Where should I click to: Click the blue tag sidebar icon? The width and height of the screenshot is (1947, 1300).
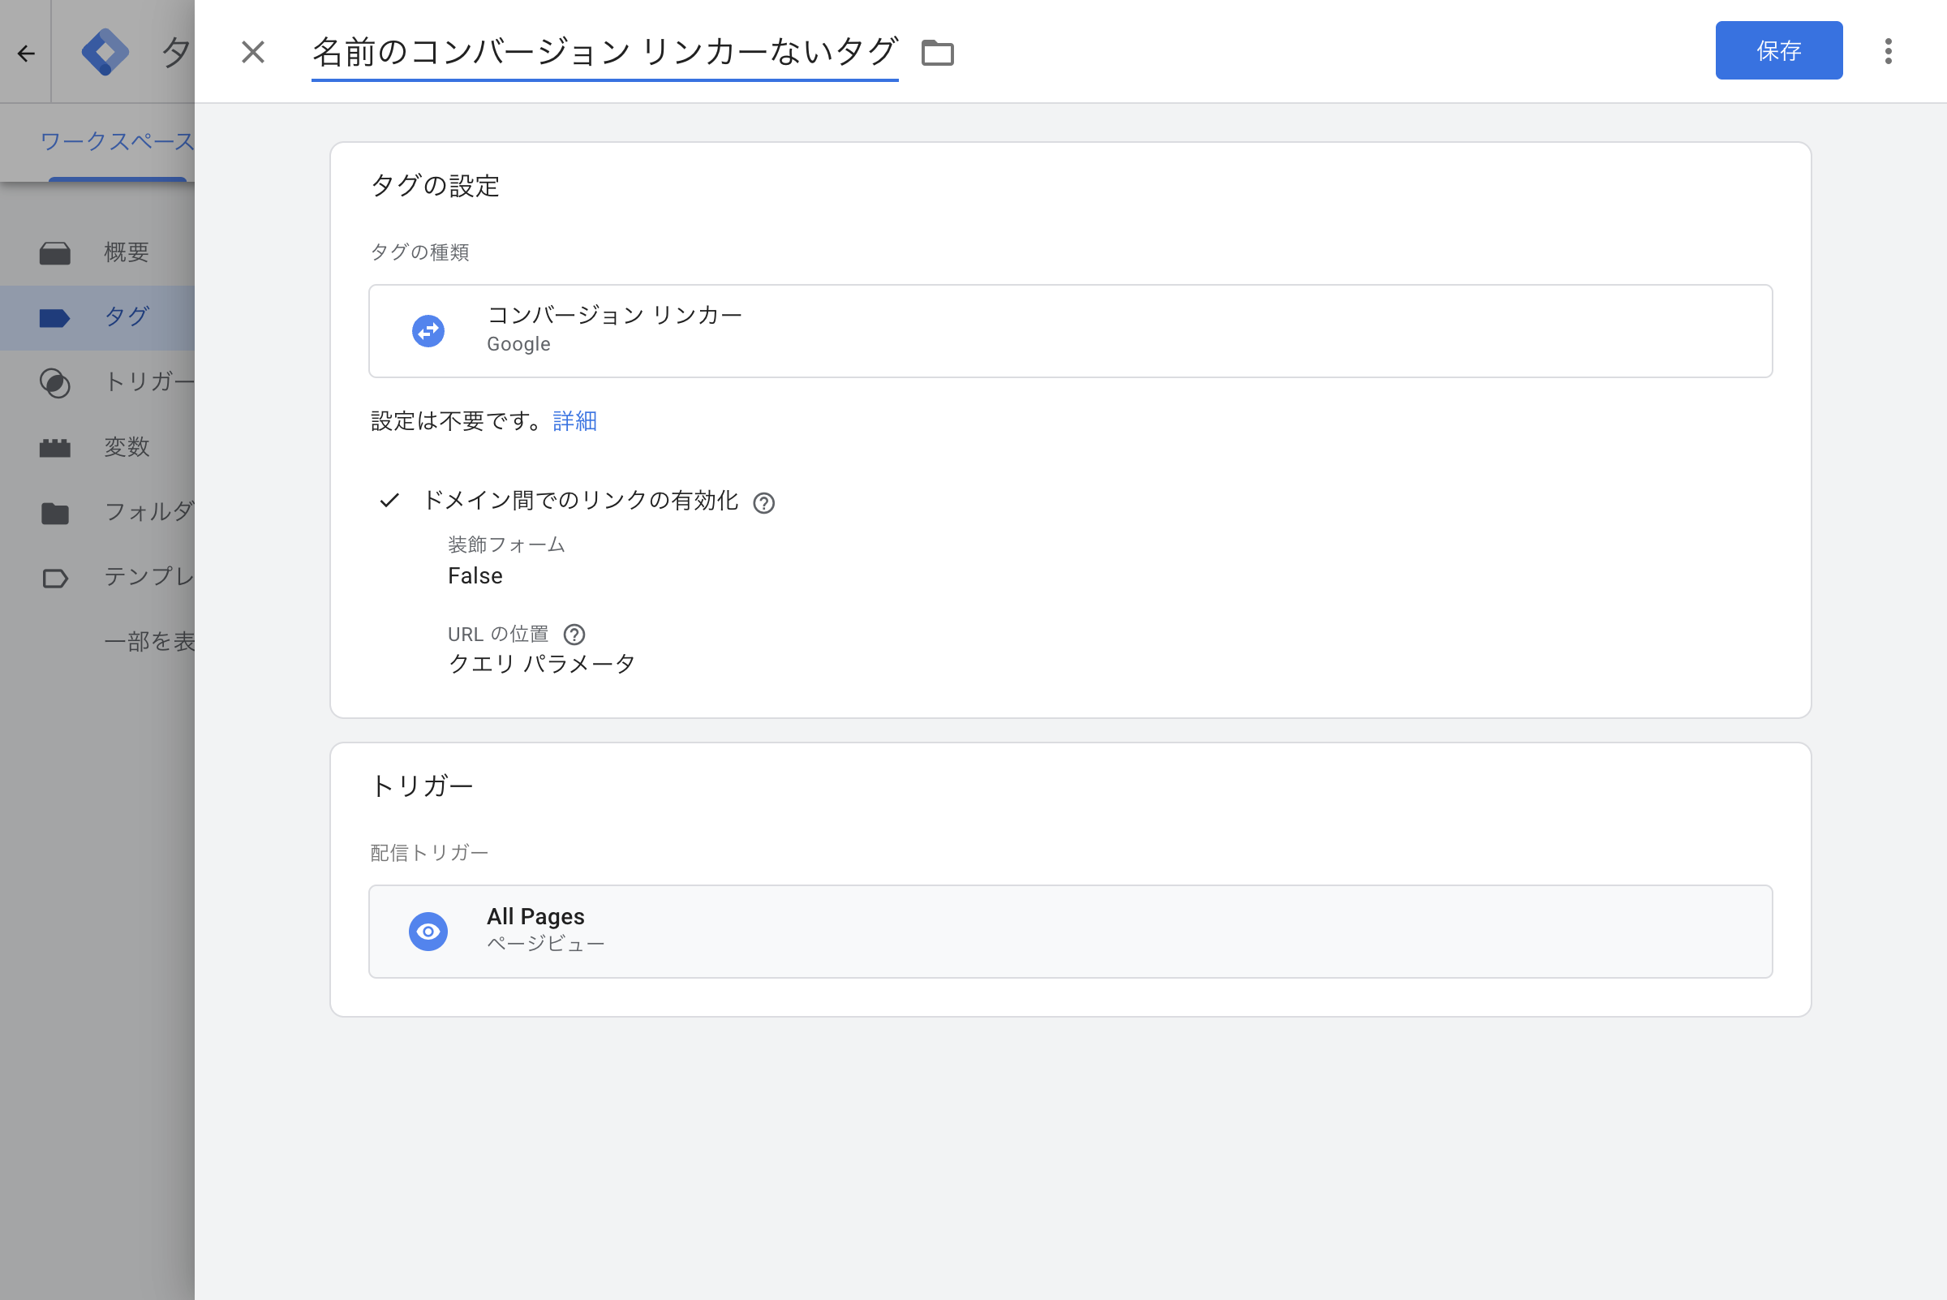[54, 317]
